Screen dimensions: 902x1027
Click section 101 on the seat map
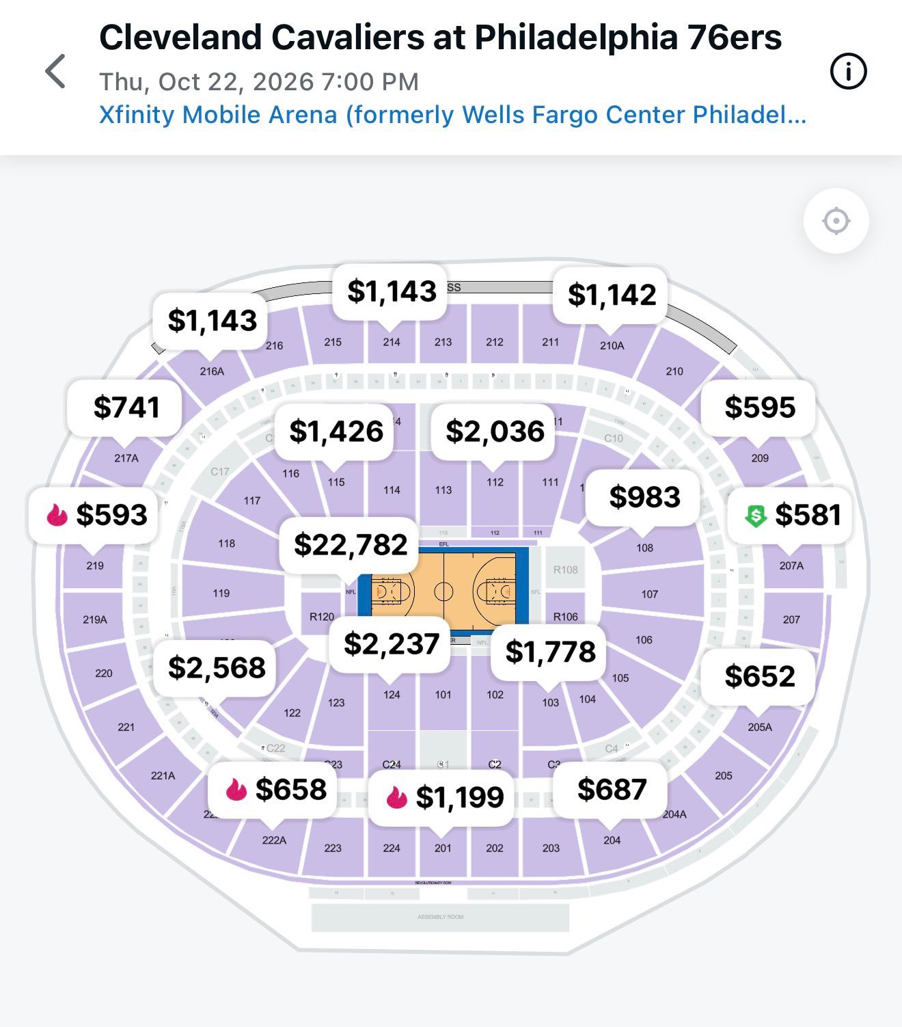(x=443, y=695)
